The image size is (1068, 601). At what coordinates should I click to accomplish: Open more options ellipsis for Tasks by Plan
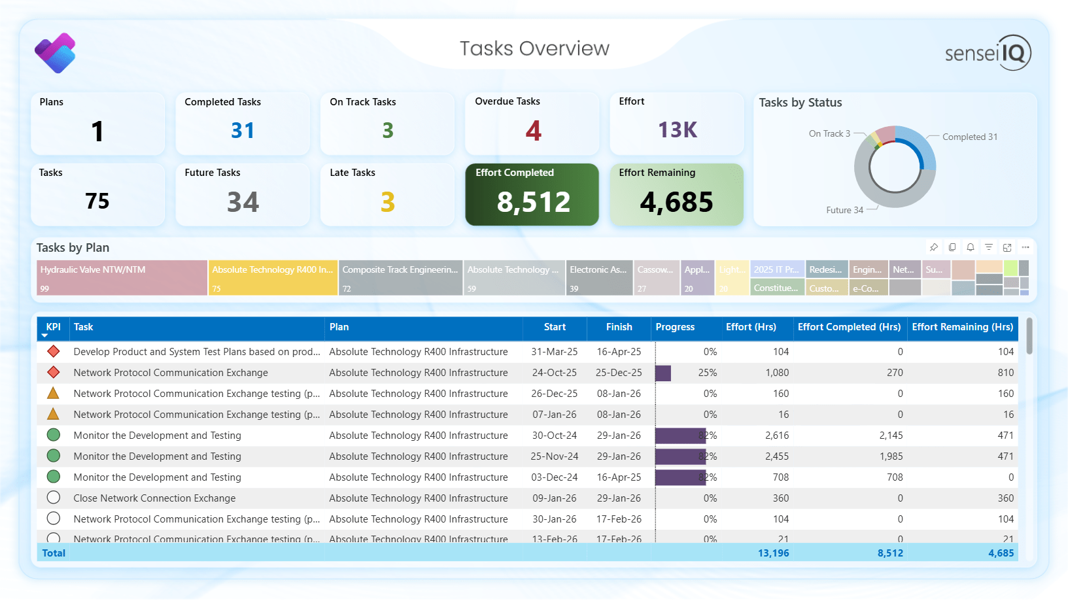1025,247
